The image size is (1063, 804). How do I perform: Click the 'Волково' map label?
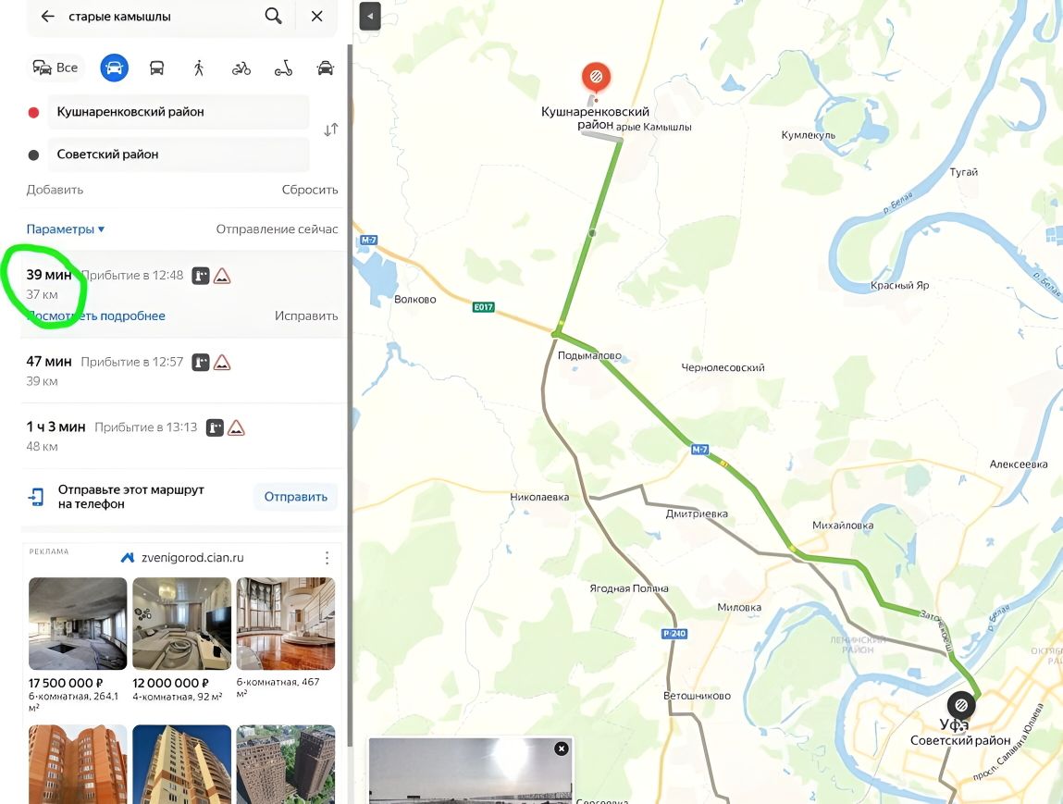point(414,300)
